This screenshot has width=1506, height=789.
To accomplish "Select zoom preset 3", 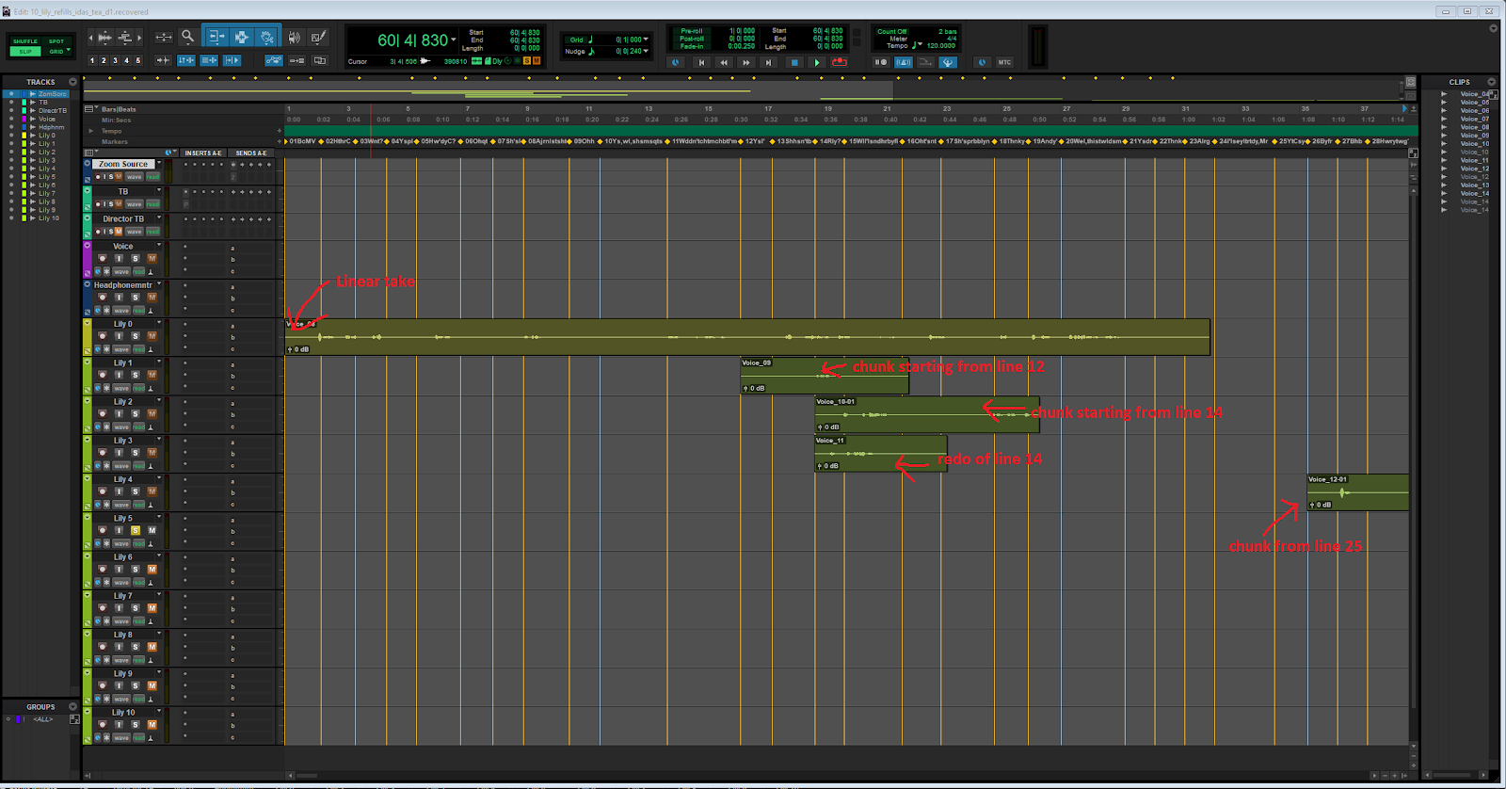I will (x=115, y=60).
